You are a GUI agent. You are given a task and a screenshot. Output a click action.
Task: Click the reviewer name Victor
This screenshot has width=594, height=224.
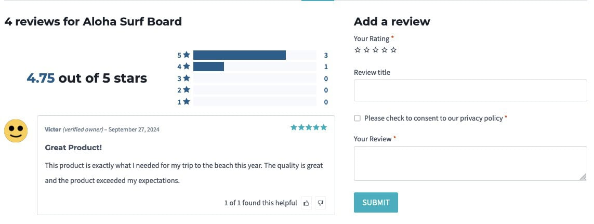tap(53, 129)
